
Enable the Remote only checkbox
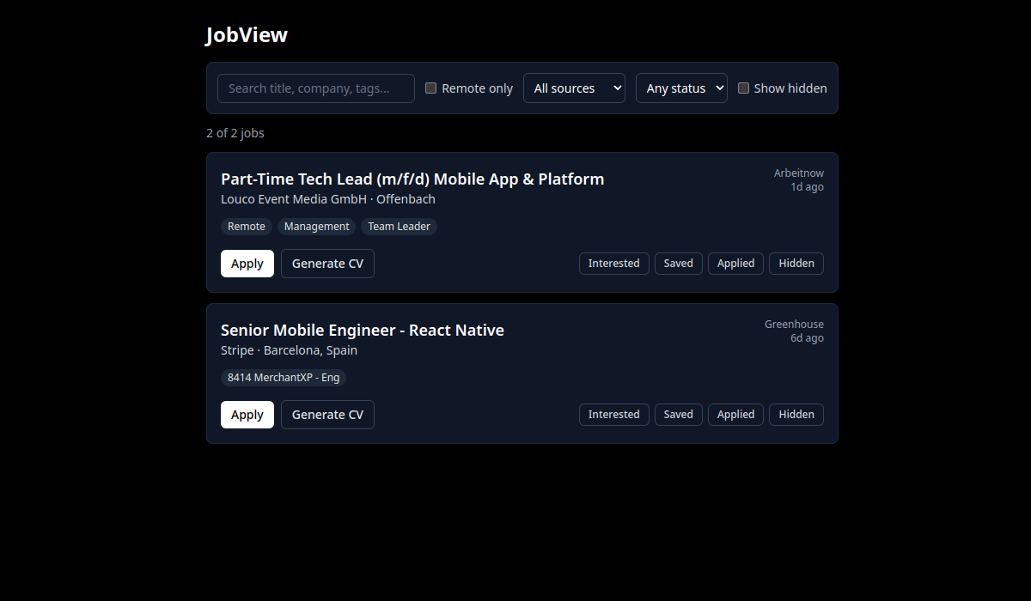tap(431, 88)
